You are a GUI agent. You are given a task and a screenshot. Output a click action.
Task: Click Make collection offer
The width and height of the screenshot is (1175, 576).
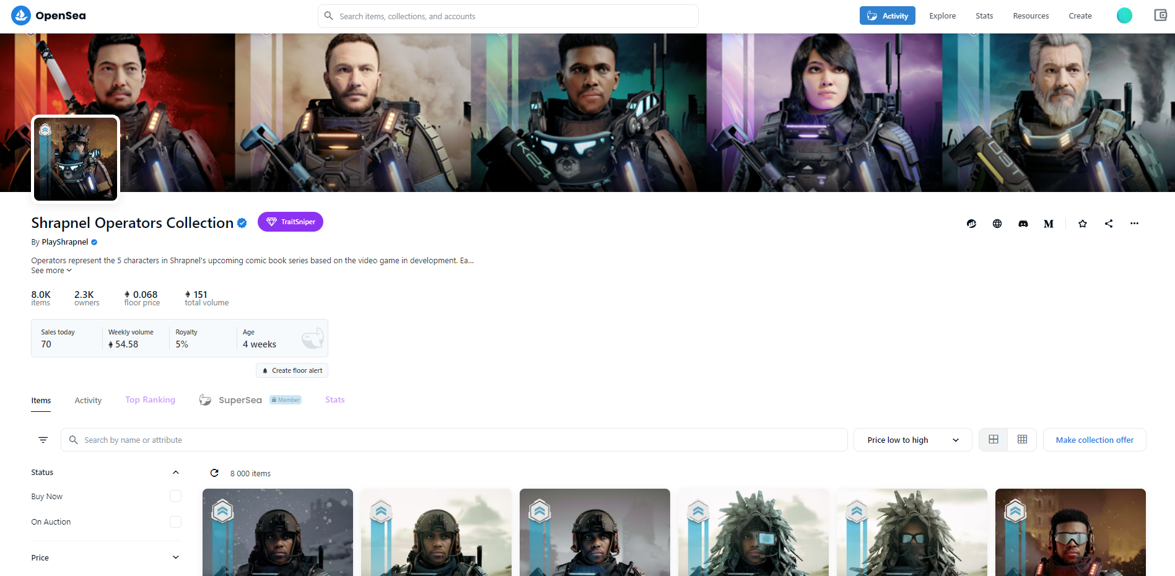(1094, 440)
